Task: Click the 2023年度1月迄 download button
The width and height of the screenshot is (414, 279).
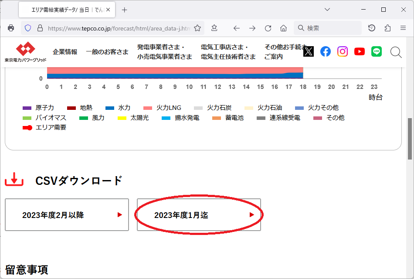Action: coord(199,215)
